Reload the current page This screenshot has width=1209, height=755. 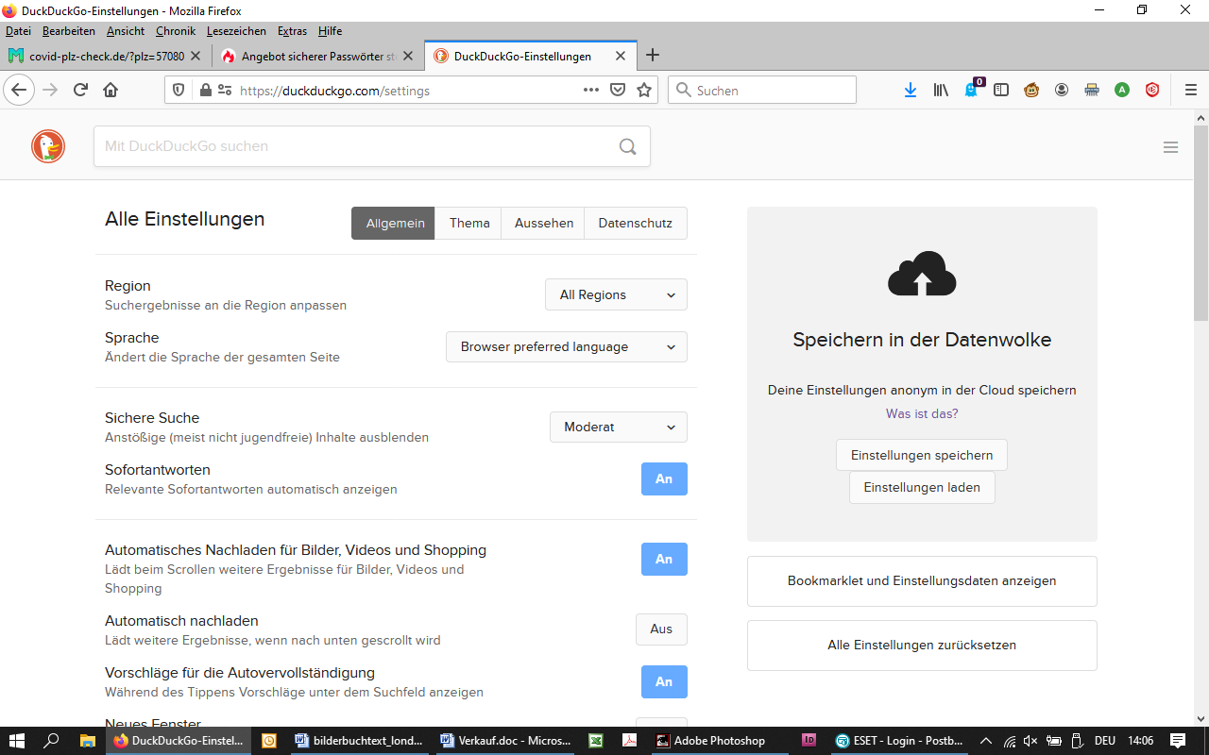(80, 90)
